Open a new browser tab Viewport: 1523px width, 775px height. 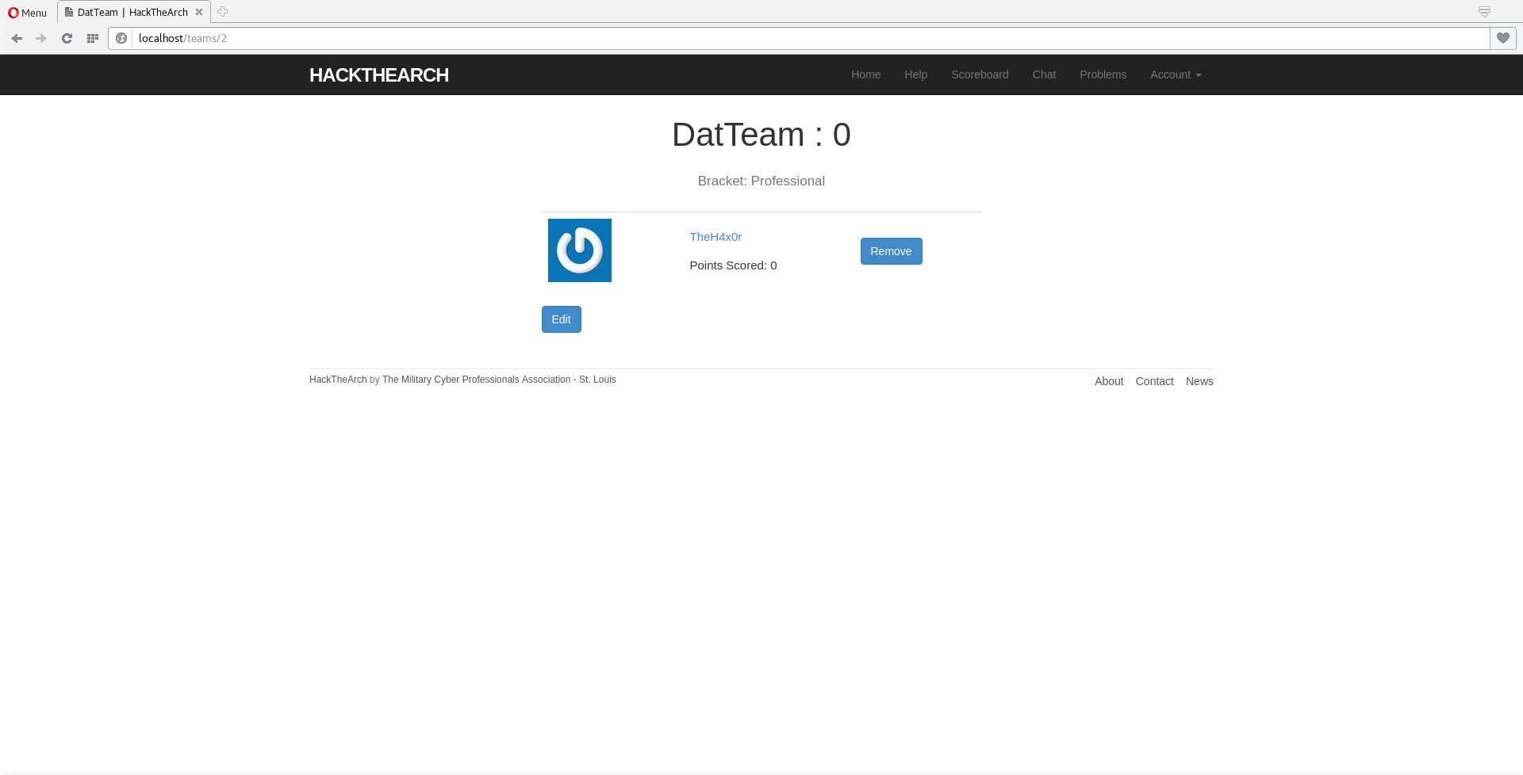pos(222,12)
